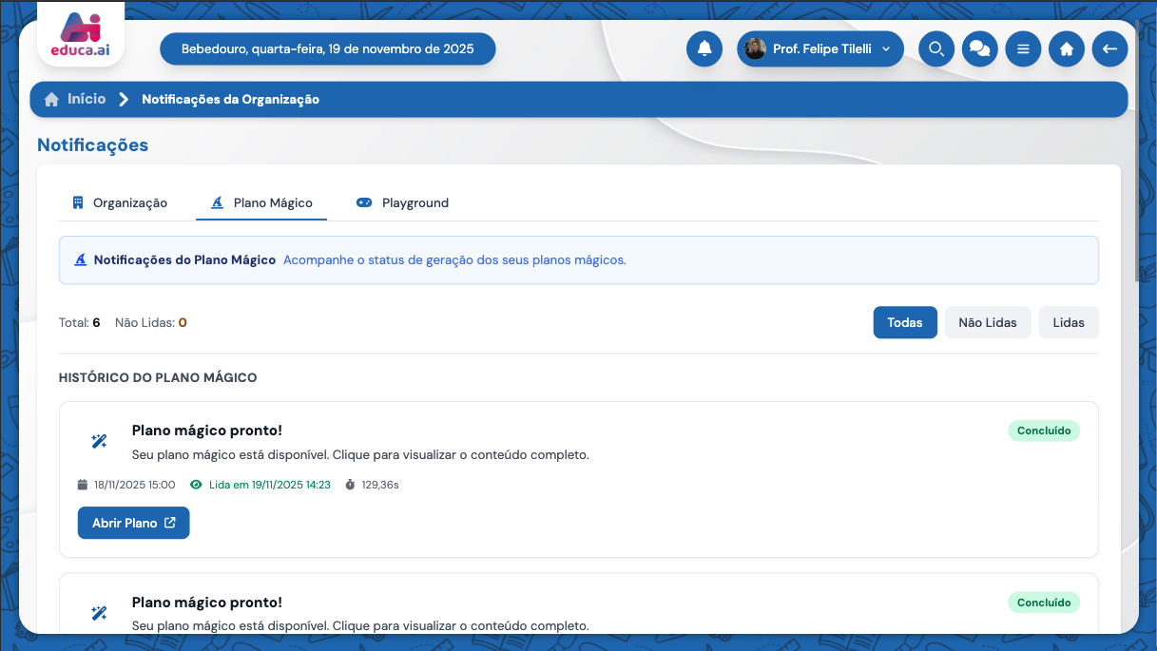Click the search magnifier icon
The height and width of the screenshot is (651, 1157).
pos(935,48)
